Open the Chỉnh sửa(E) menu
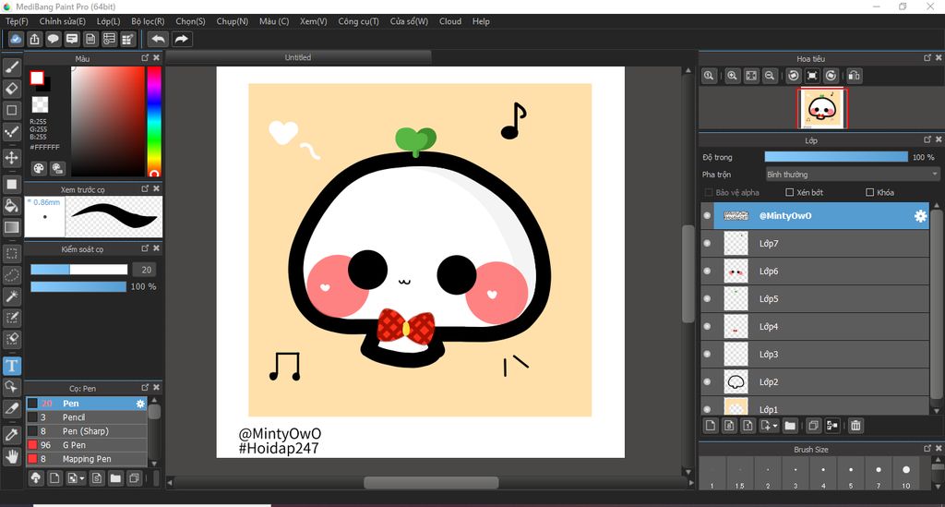 (x=63, y=21)
